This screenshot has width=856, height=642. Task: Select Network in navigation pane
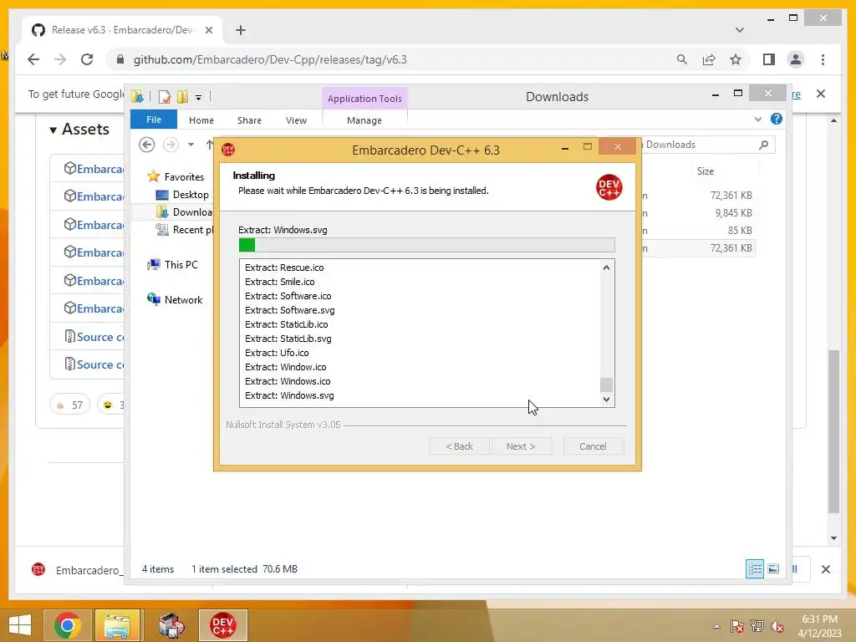183,300
